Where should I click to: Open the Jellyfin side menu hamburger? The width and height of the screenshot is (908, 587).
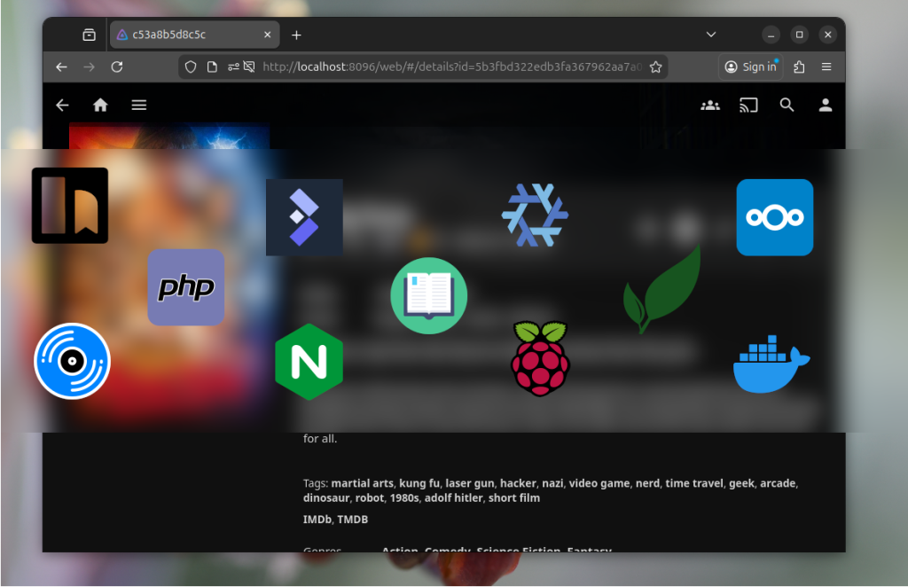pyautogui.click(x=138, y=105)
